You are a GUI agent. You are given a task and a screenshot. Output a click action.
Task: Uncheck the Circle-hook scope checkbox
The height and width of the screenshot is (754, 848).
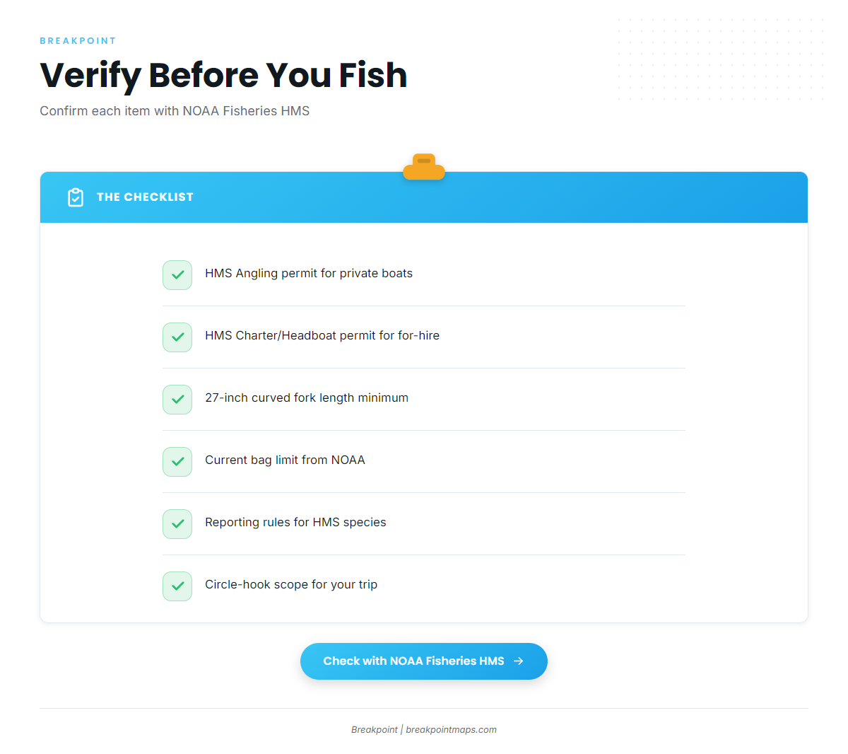[177, 586]
